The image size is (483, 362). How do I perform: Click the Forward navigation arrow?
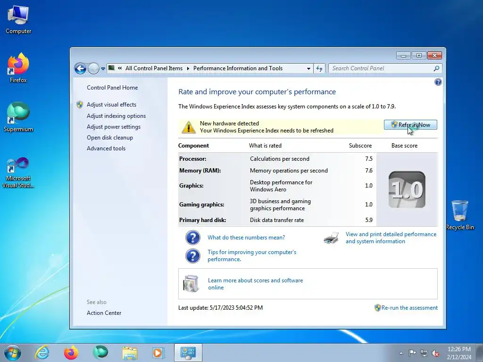[x=93, y=68]
